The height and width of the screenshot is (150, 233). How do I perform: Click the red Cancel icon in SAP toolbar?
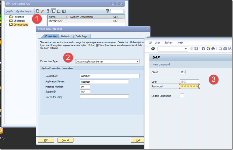coord(213,49)
